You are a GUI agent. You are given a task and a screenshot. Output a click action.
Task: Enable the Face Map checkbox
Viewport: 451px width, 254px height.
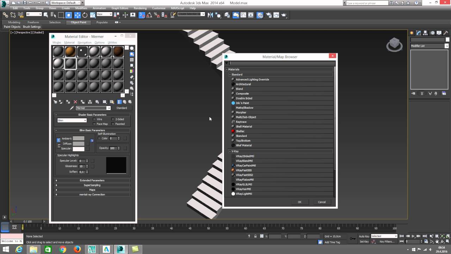(94, 124)
